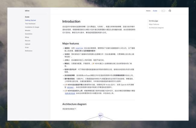Click the pipeline inline code text
Viewport: 196px width, 128px height.
[79, 48]
